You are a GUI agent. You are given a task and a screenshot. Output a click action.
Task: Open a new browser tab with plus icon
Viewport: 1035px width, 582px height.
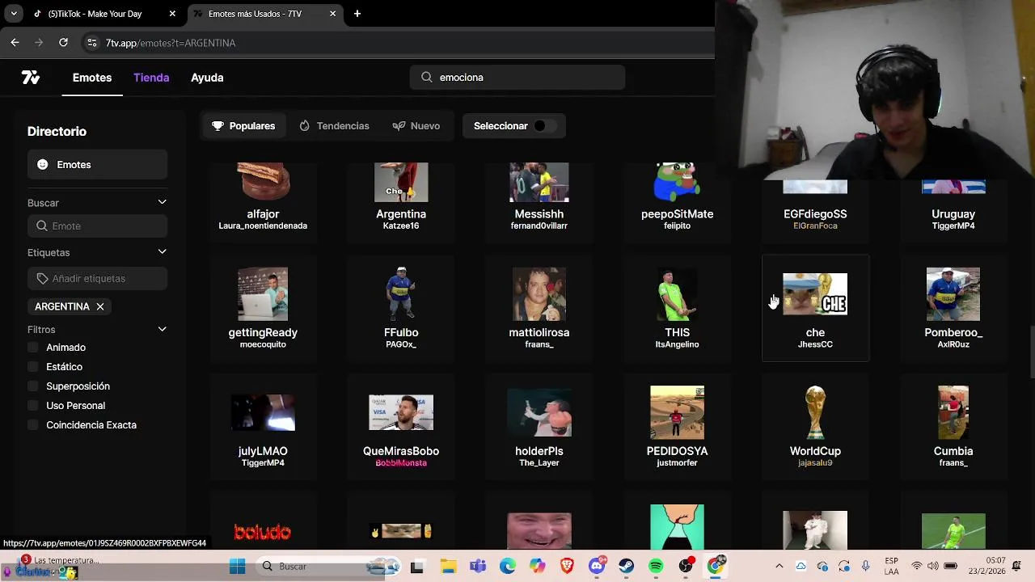(357, 14)
